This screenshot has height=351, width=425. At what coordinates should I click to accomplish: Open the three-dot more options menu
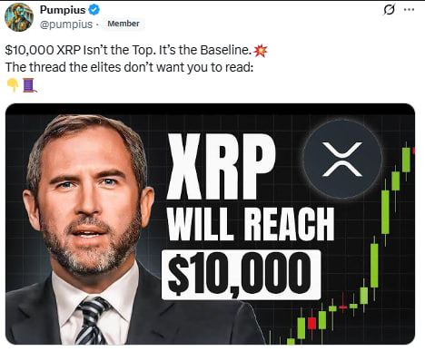tap(410, 10)
